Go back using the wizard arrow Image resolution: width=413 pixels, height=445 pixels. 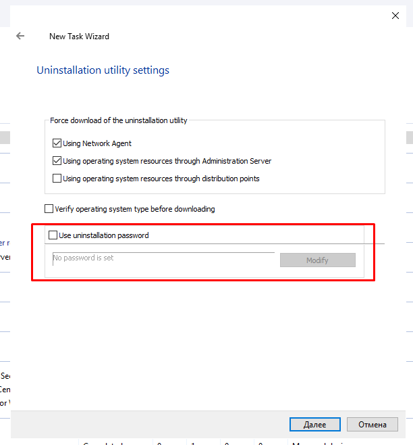20,36
